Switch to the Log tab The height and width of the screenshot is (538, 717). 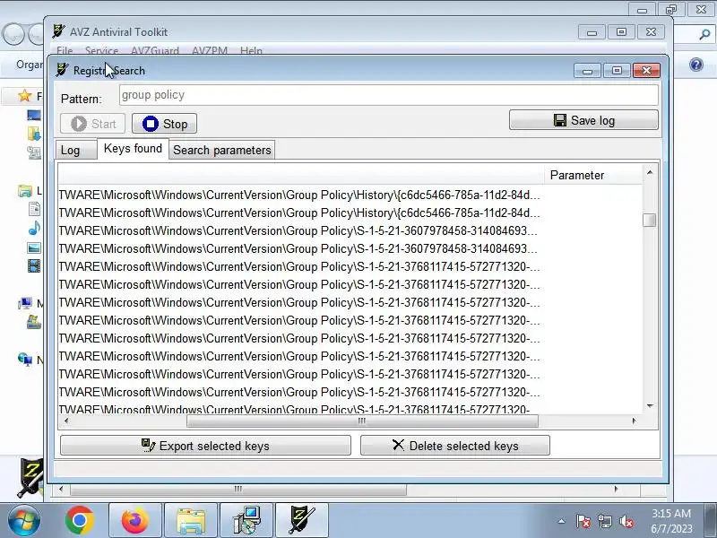point(76,150)
